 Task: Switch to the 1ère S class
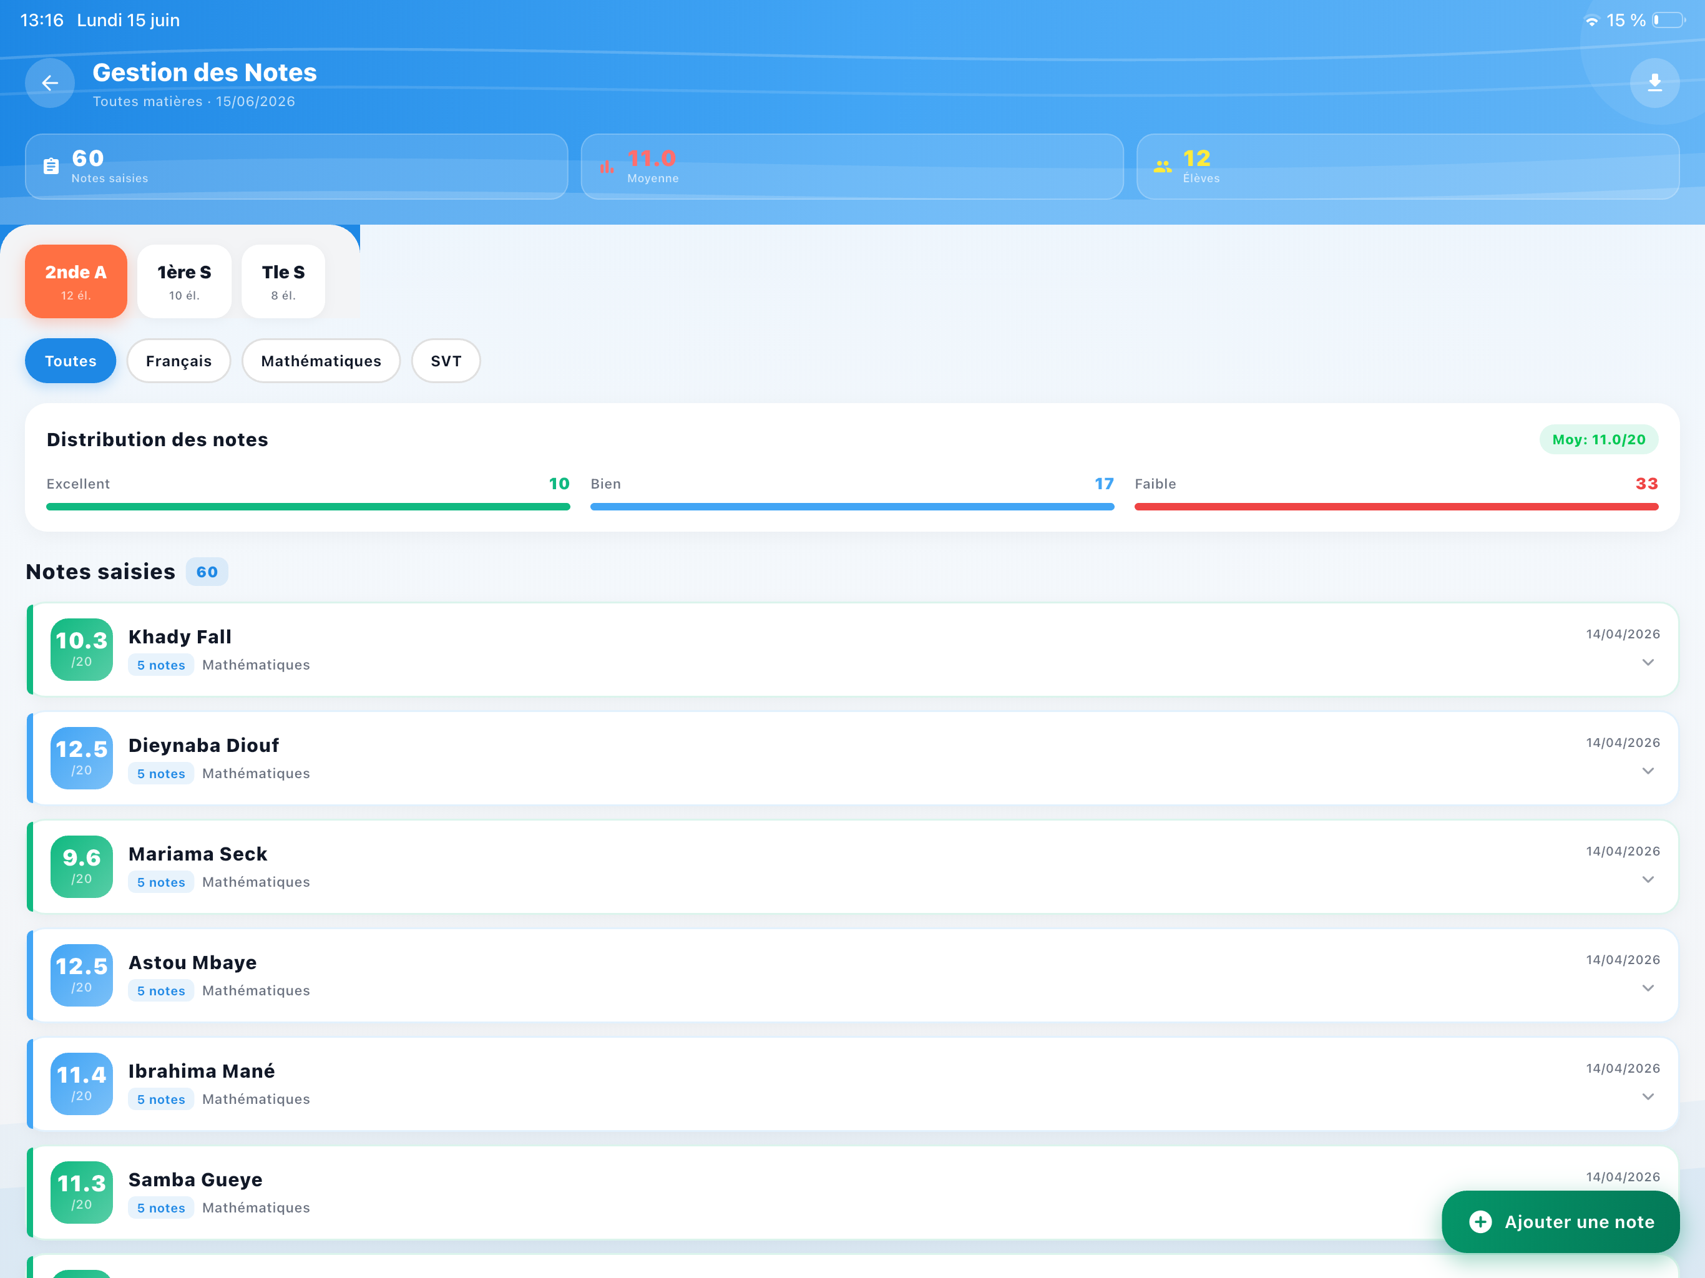pyautogui.click(x=184, y=281)
